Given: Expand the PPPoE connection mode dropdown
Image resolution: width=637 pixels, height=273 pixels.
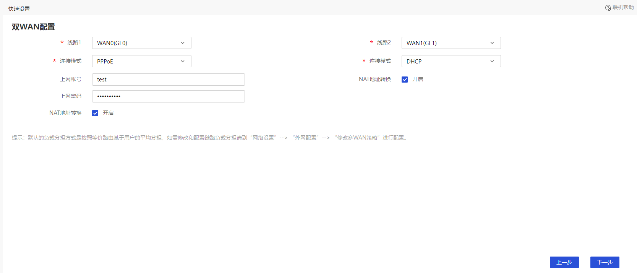Looking at the screenshot, I should point(141,61).
